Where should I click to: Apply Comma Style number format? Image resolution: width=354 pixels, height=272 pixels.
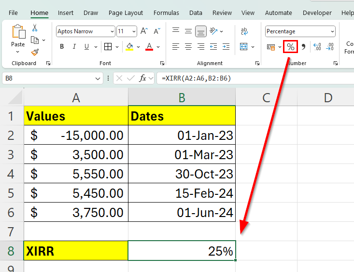[304, 47]
